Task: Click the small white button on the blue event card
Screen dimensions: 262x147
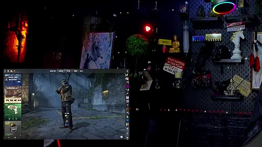Action: click(x=19, y=82)
